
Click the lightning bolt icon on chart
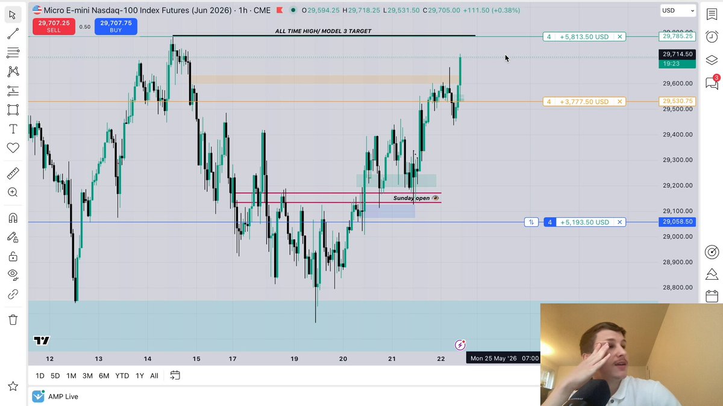pos(460,345)
